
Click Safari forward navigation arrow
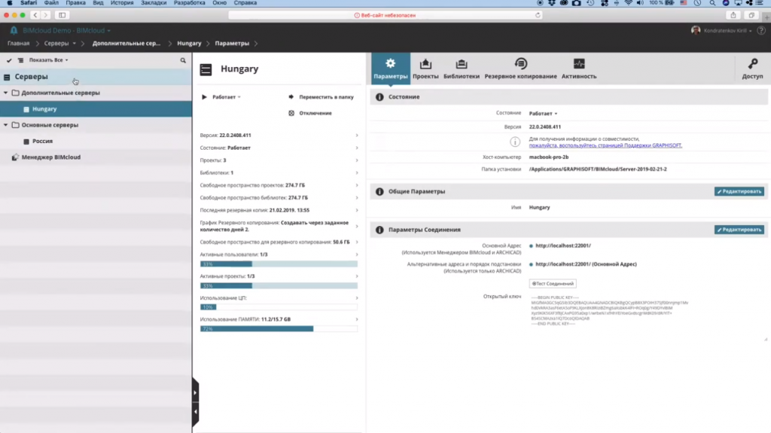click(x=45, y=15)
